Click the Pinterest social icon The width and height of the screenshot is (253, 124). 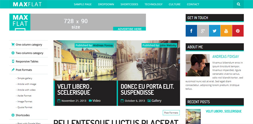[238, 31]
